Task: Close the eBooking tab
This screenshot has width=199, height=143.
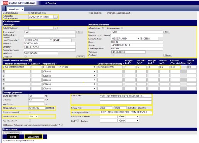Action: pos(22,9)
